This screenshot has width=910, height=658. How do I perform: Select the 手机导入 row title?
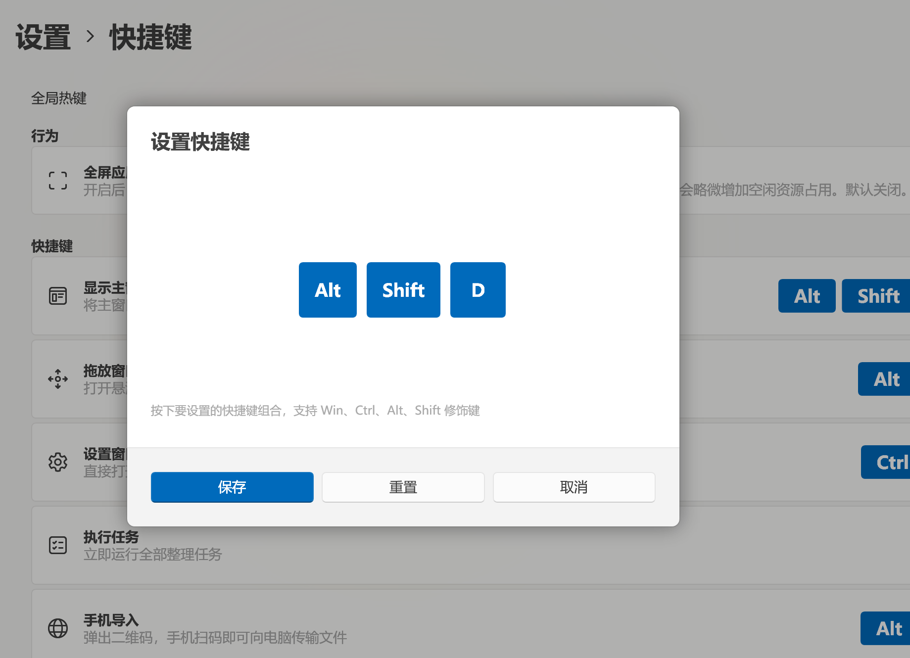[x=111, y=620]
